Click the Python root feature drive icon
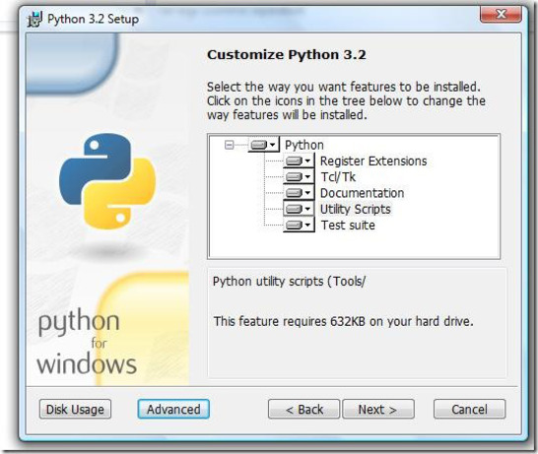The width and height of the screenshot is (538, 454). pos(259,145)
